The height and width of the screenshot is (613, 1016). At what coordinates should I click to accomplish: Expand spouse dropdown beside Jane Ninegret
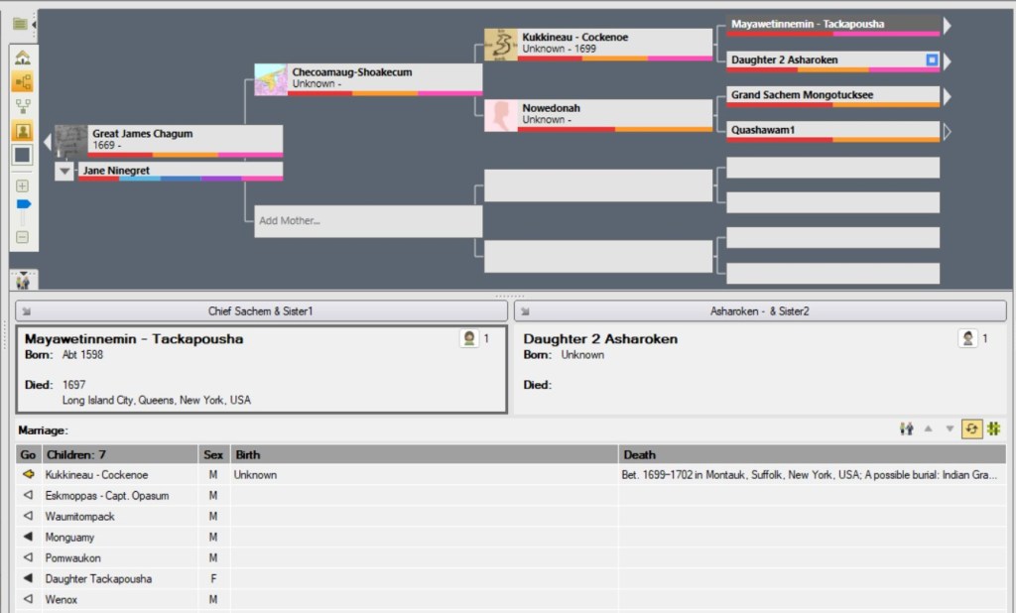(63, 172)
